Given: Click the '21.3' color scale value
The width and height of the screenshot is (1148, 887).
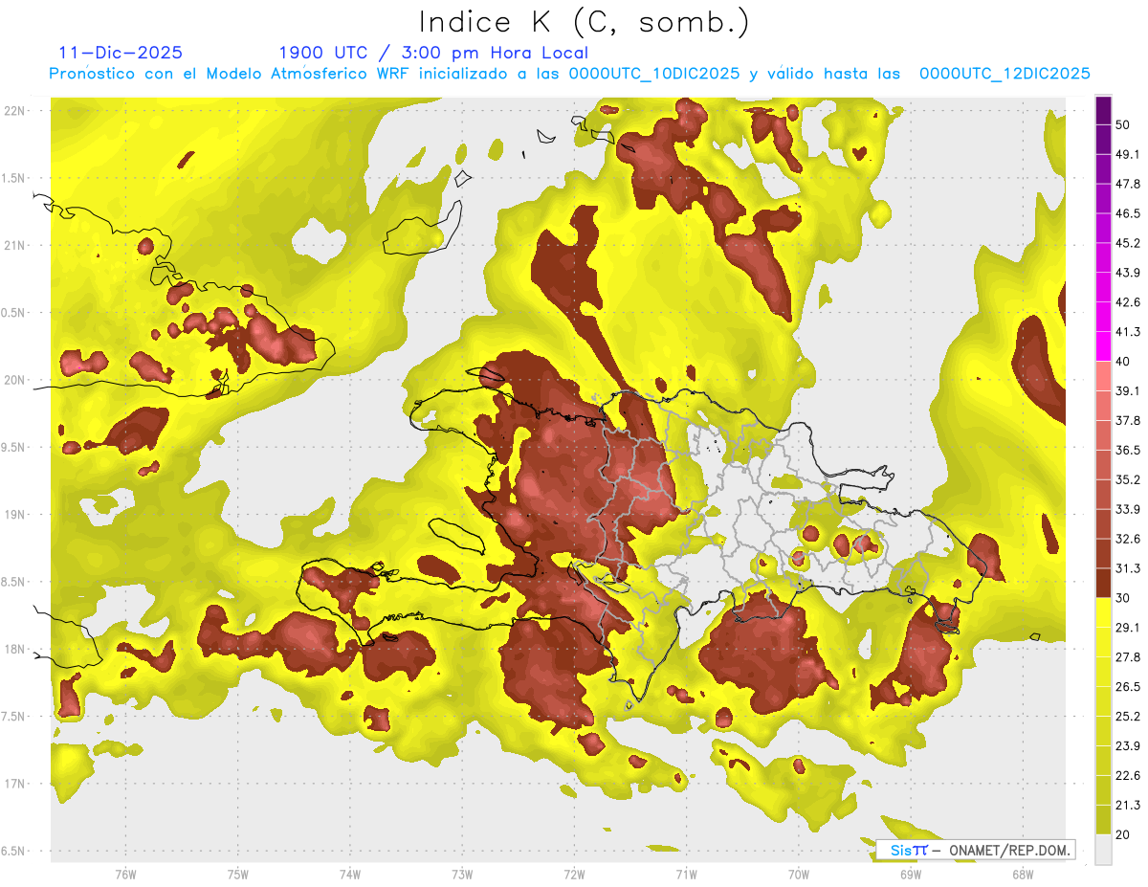Looking at the screenshot, I should pyautogui.click(x=1128, y=805).
